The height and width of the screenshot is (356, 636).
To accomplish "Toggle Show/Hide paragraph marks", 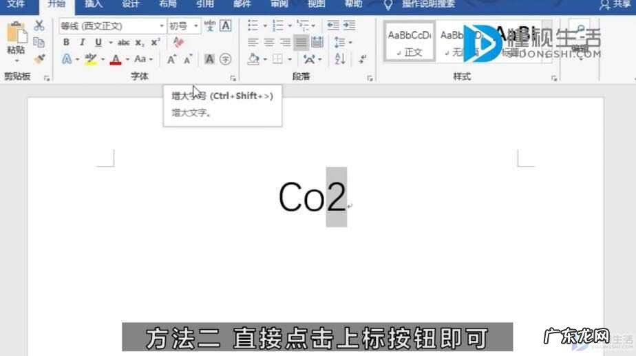I will [x=363, y=59].
